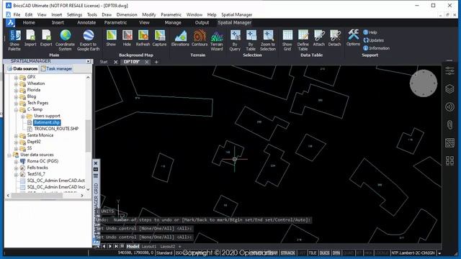Image resolution: width=461 pixels, height=259 pixels.
Task: Switch to the Task manager tab
Action: (56, 69)
